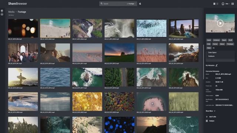Click the ShareBrowser logo
Image resolution: width=237 pixels, height=133 pixels.
point(17,4)
